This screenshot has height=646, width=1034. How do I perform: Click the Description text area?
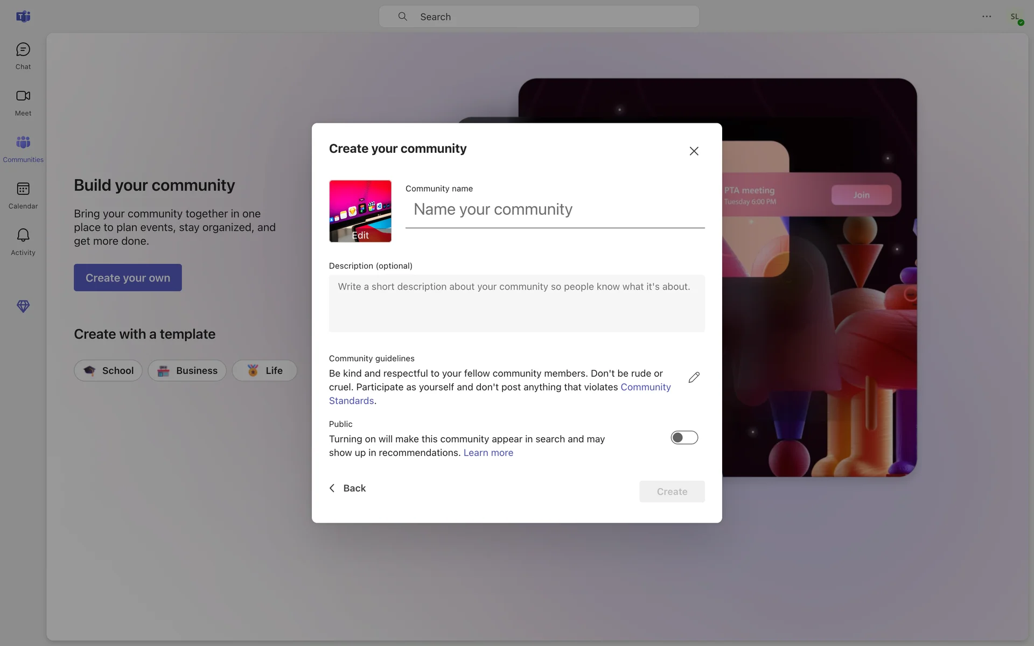click(x=516, y=303)
